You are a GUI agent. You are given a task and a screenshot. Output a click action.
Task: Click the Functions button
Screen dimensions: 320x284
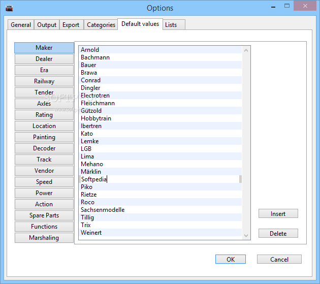coord(44,227)
